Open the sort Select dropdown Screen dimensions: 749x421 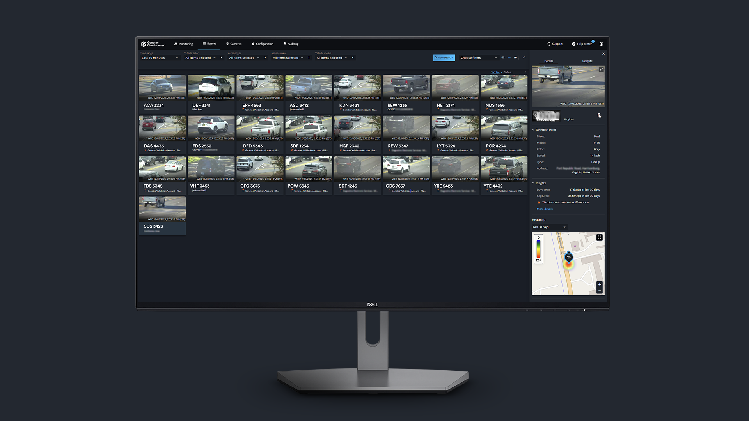[x=515, y=72]
